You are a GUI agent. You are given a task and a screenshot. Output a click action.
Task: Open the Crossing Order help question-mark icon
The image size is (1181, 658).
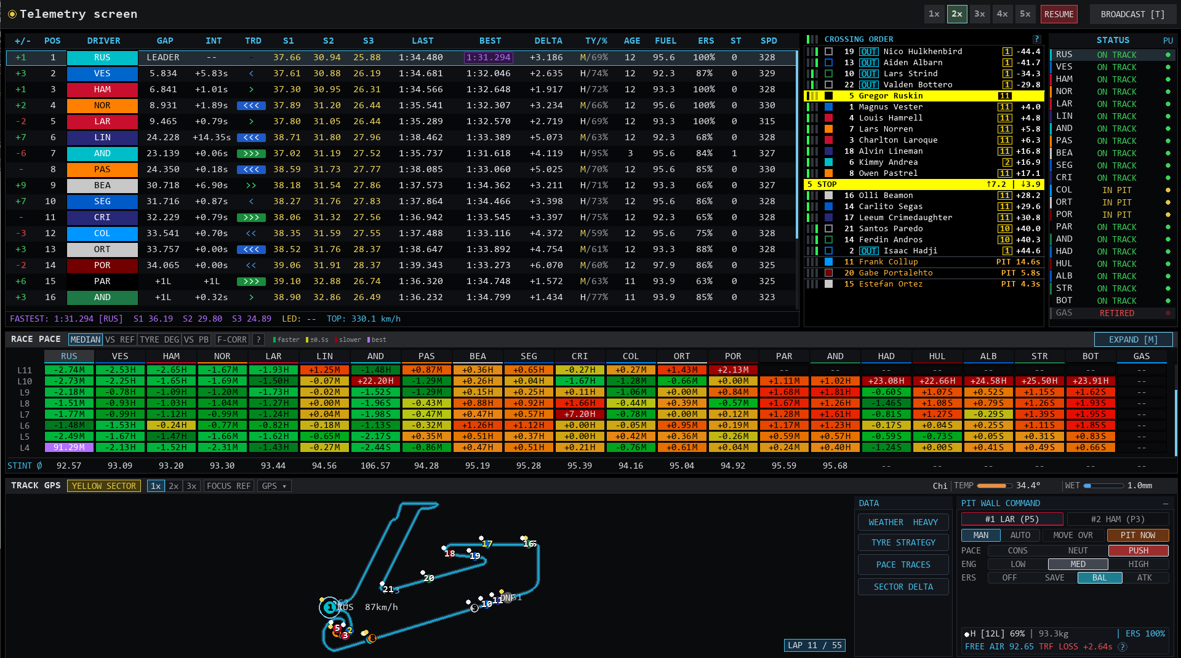[x=1037, y=39]
